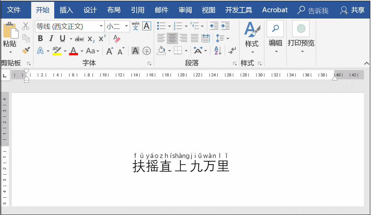This screenshot has height=215, width=371.
Task: Click the Clear All Formatting icon
Action: tap(117, 39)
